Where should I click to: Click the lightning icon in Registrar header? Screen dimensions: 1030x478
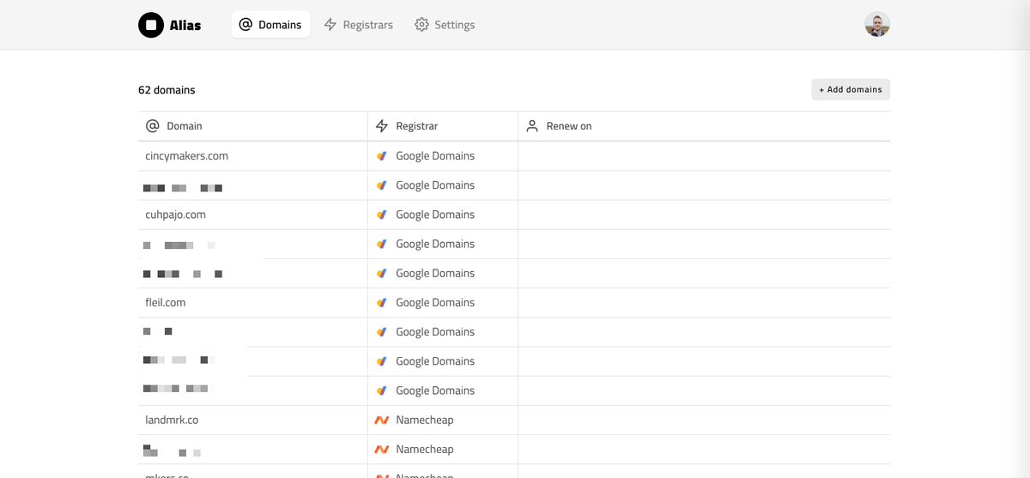coord(382,126)
